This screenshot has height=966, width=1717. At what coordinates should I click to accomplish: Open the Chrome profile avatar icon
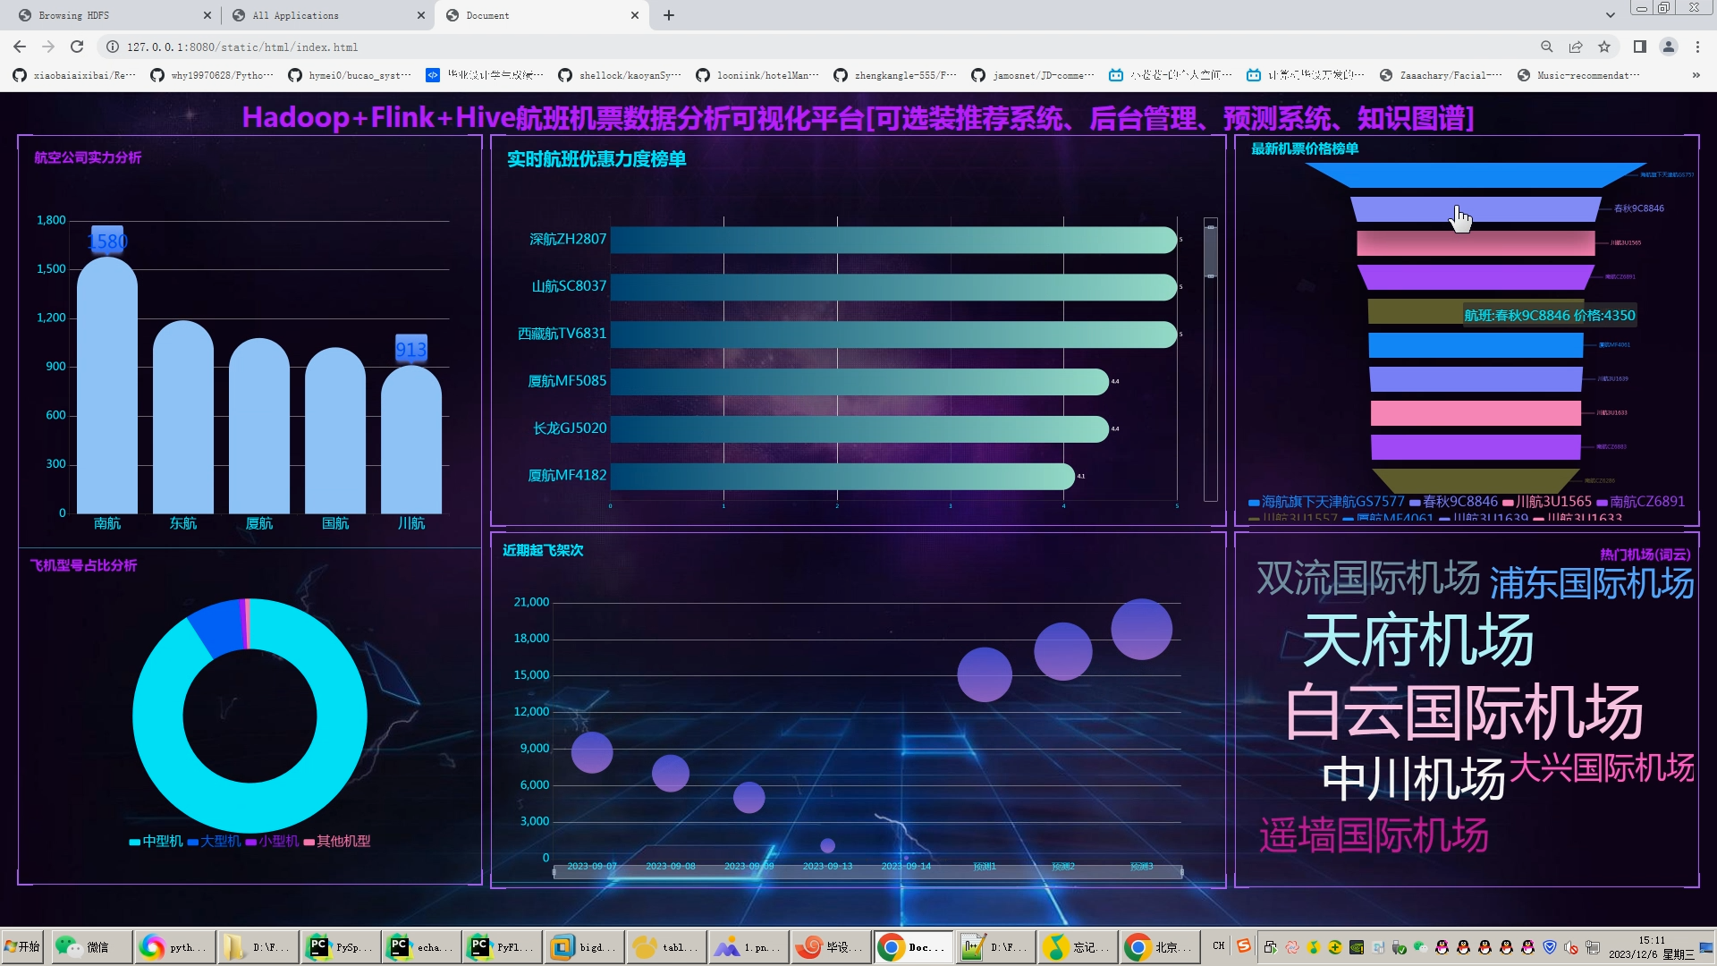pyautogui.click(x=1669, y=47)
